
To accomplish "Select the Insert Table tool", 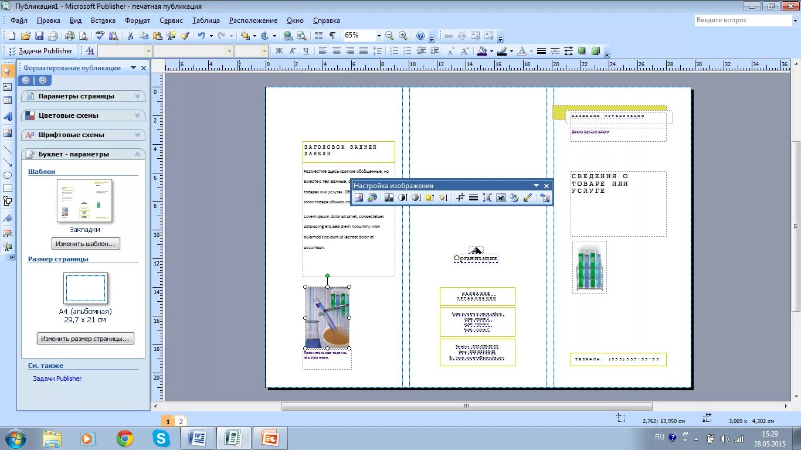I will (8, 101).
